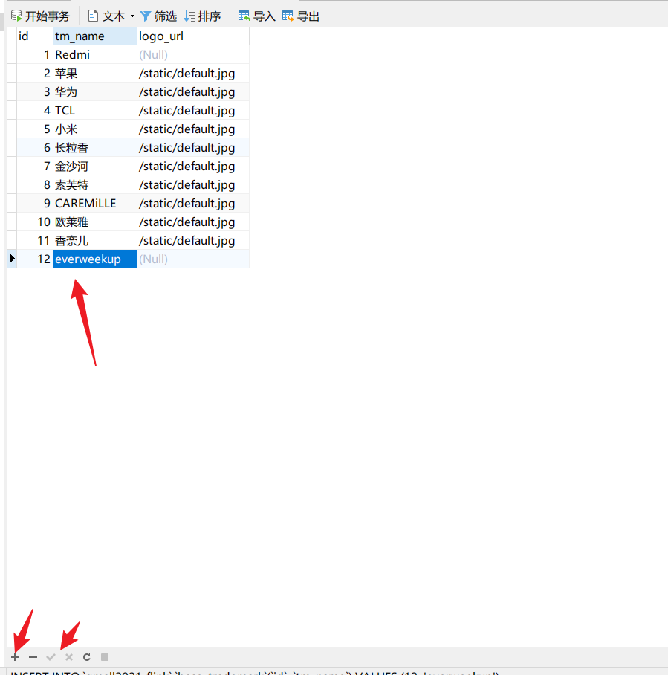The image size is (668, 675).
Task: Apply changes with the checkmark icon
Action: point(51,657)
